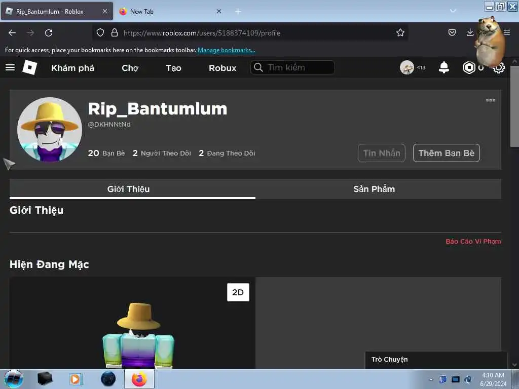Go to Khám phá in the navbar
Screen dimensions: 519x389
73,68
